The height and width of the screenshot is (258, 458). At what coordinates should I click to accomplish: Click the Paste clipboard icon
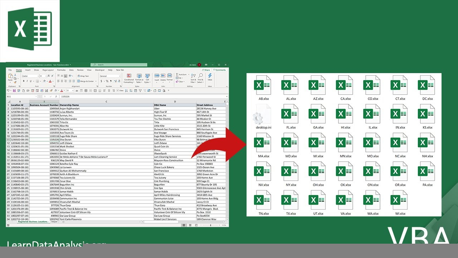(10, 76)
